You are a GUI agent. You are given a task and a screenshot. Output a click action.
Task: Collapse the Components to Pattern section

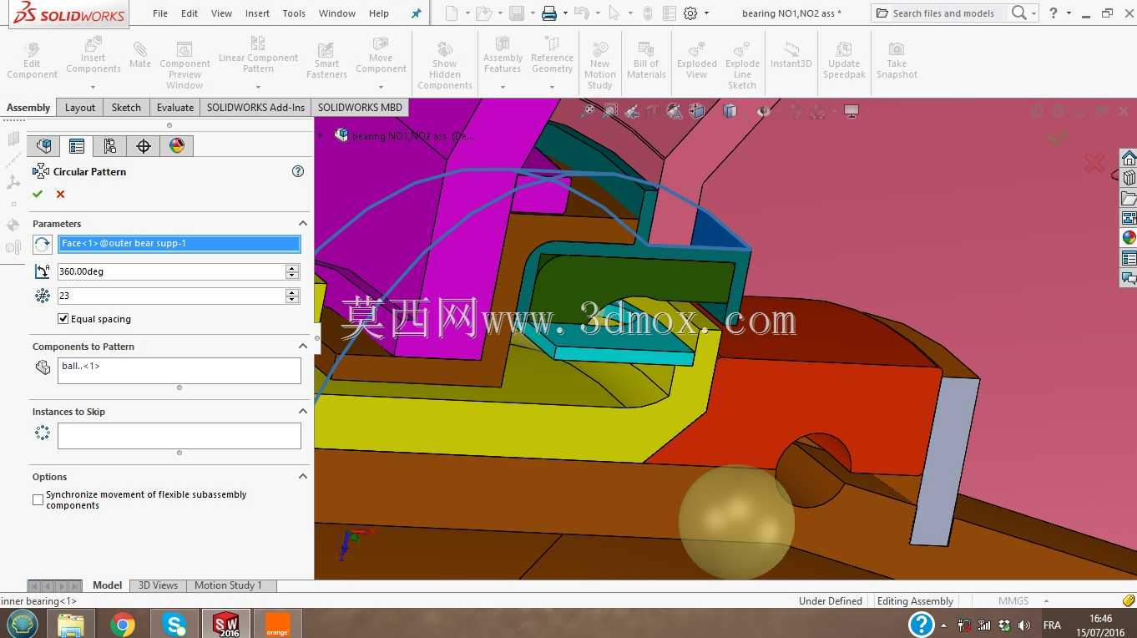tap(303, 347)
